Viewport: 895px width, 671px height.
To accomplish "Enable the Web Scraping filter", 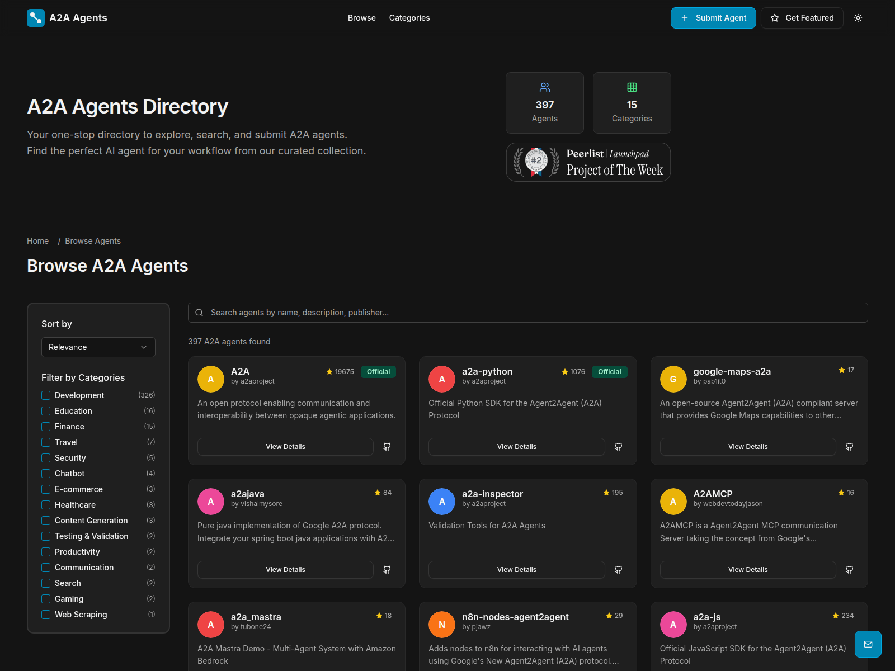I will (45, 614).
